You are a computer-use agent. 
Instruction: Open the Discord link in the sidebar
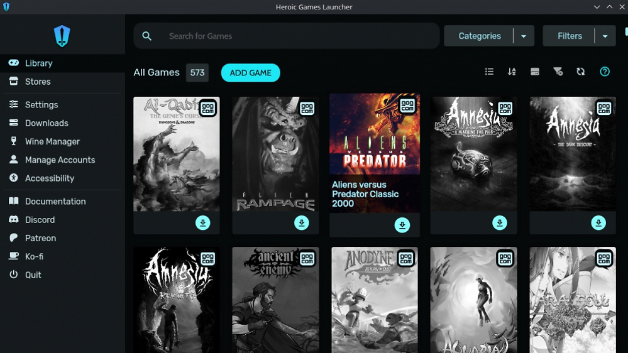click(62, 220)
